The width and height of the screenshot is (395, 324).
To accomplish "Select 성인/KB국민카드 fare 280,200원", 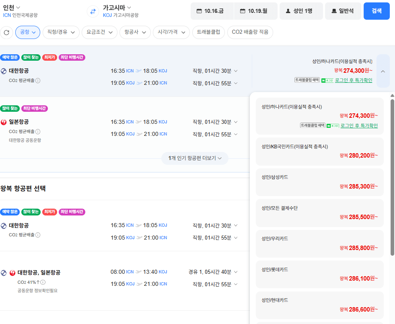I will tap(320, 151).
